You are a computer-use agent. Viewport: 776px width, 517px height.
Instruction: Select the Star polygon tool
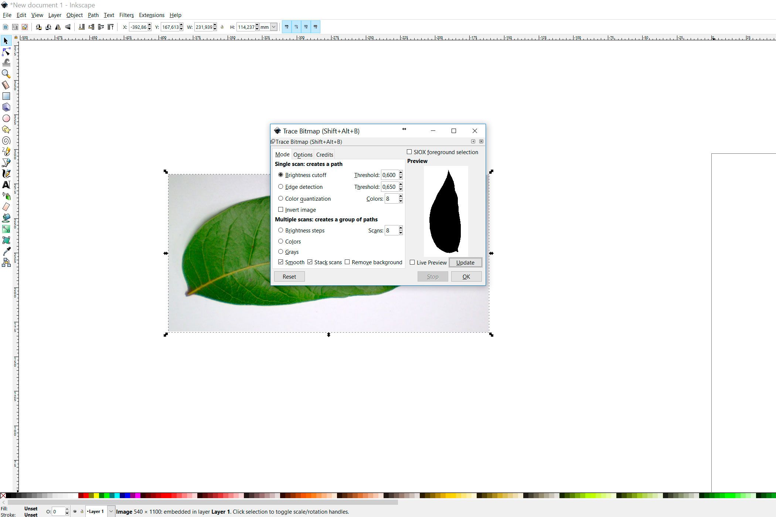click(6, 129)
